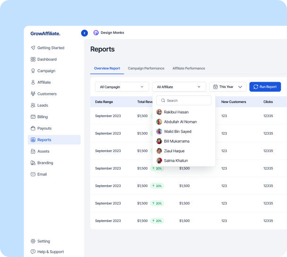The height and width of the screenshot is (257, 287).
Task: Choose Salma Khatun in the dropdown list
Action: point(175,161)
